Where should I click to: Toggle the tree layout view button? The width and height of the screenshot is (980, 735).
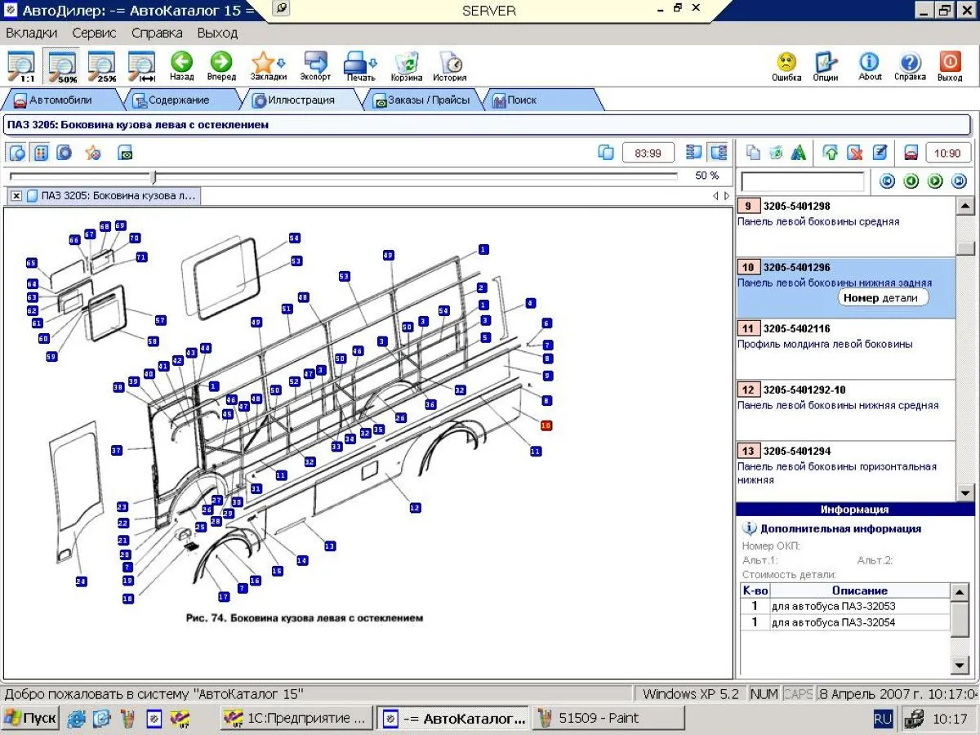pos(719,153)
